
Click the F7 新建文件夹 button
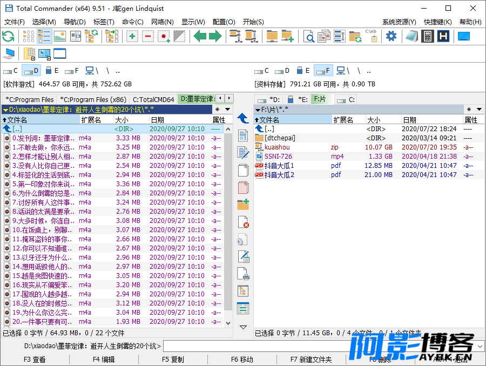point(311,360)
